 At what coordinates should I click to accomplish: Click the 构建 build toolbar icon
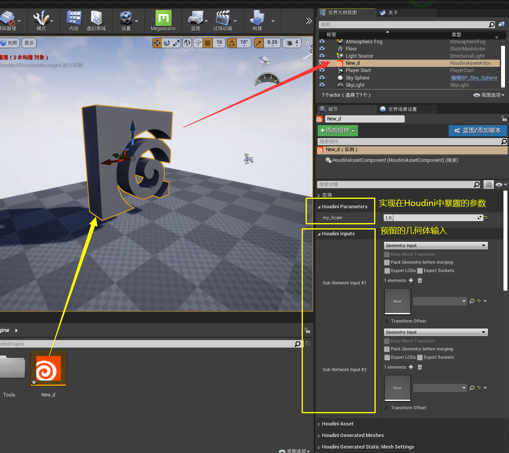(257, 21)
